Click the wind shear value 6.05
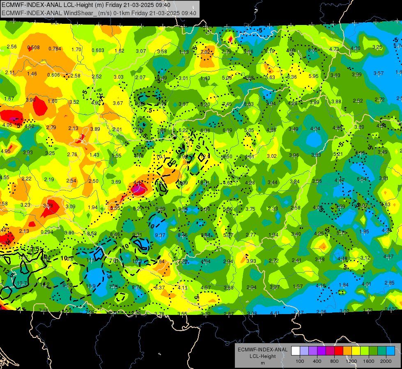The height and width of the screenshot is (369, 402). pos(313,50)
